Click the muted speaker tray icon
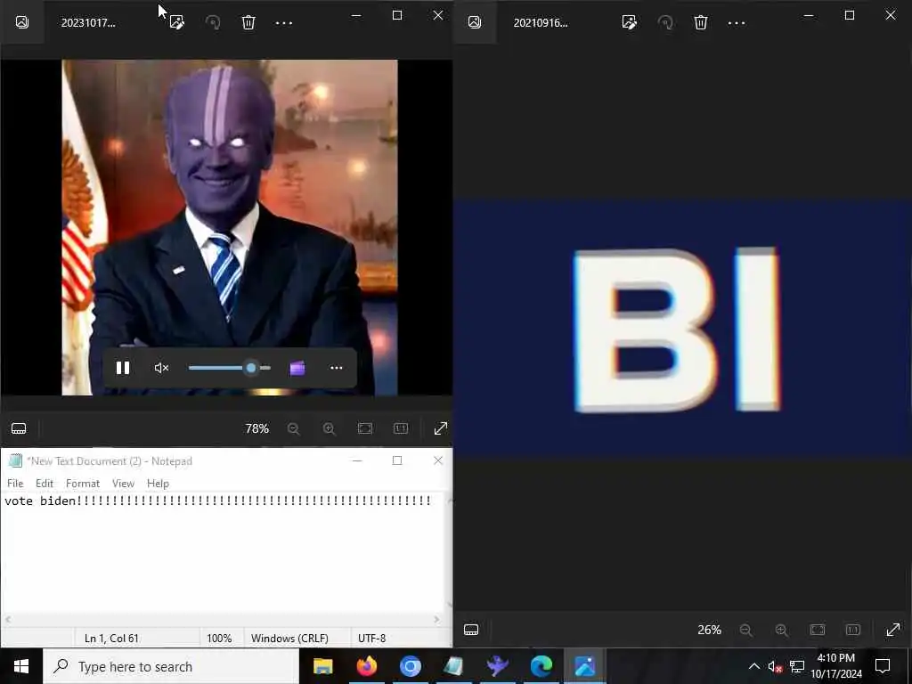912x684 pixels. pos(775,666)
